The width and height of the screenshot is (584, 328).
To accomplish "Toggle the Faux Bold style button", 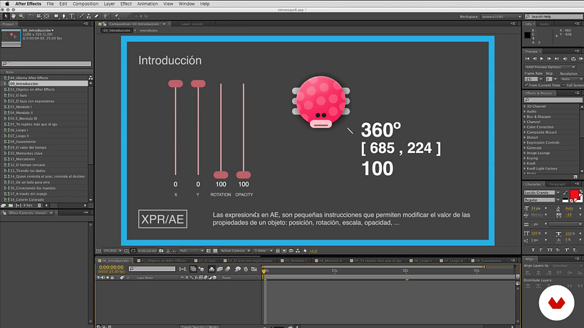I will tap(533, 250).
